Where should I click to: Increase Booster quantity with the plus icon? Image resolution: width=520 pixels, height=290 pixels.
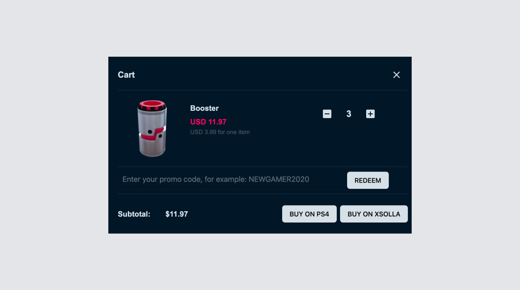(x=370, y=114)
